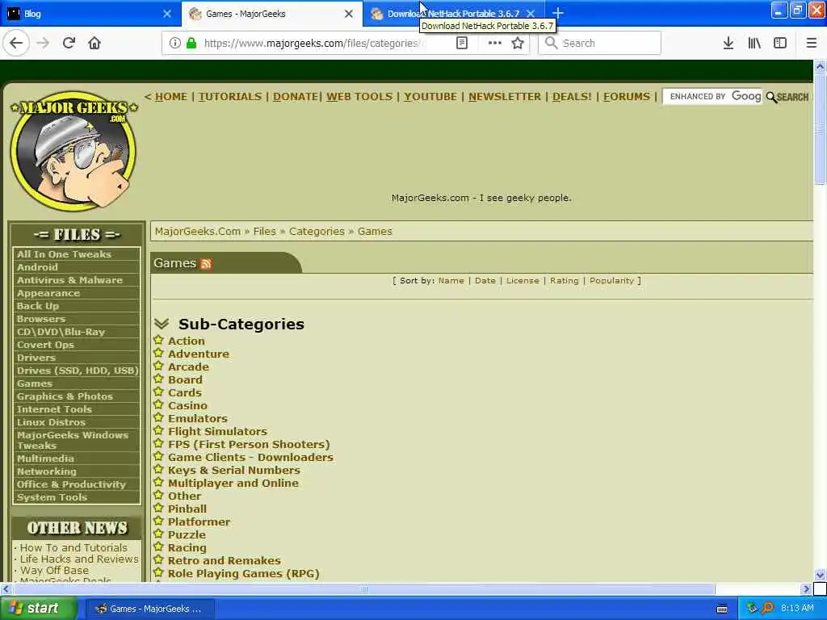This screenshot has width=827, height=620.
Task: Sort games by Popularity
Action: pos(611,280)
